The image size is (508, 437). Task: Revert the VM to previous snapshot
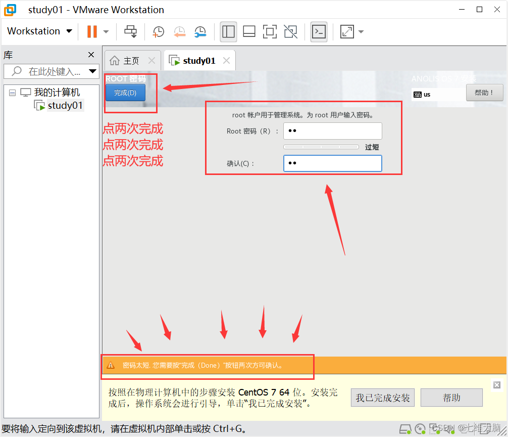tap(179, 32)
